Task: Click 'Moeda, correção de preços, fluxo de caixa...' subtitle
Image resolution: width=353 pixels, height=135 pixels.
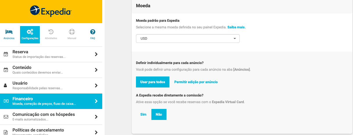Action: pyautogui.click(x=44, y=104)
